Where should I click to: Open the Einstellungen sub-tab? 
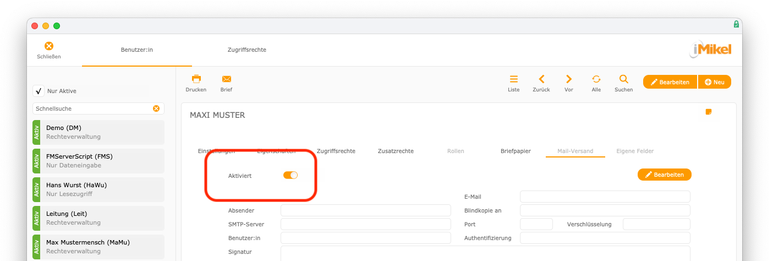click(x=216, y=151)
